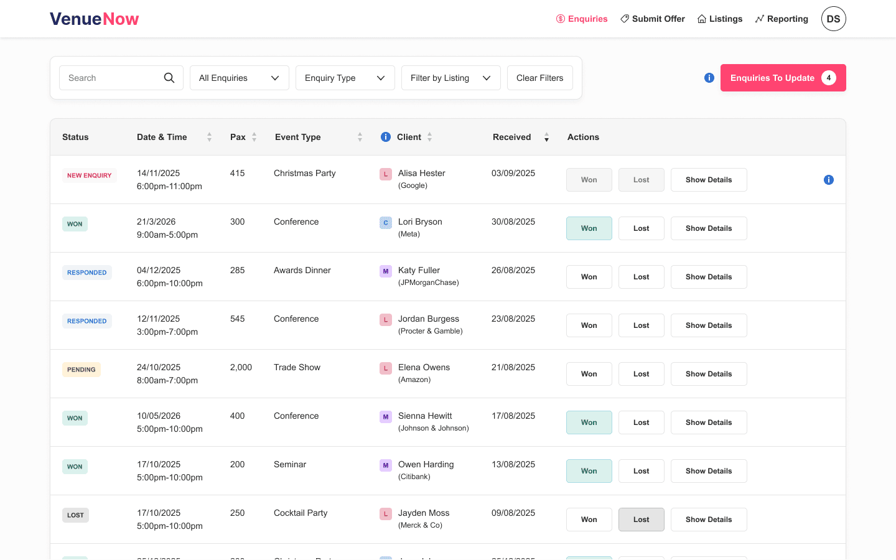Sort by Pax column arrows
Viewport: 896px width, 560px height.
[254, 137]
